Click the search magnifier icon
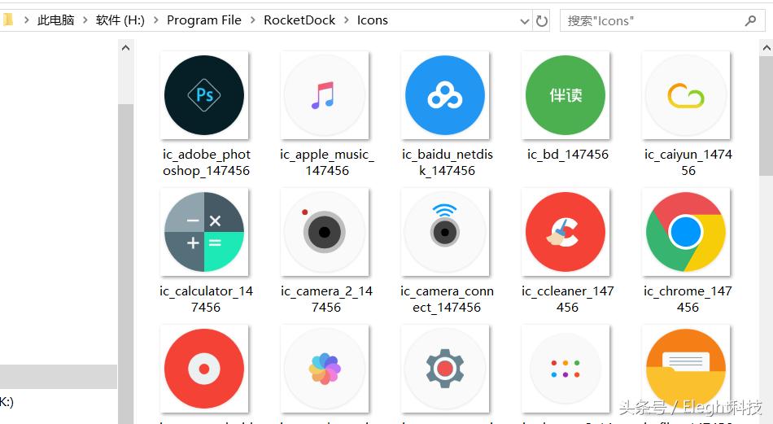773x424 pixels. click(750, 20)
